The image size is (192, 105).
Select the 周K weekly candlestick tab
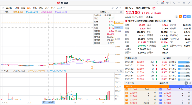click(x=35, y=8)
